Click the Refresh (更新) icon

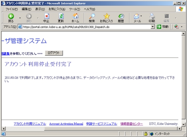click(61, 16)
